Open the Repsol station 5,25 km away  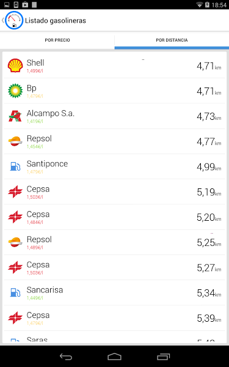(115, 242)
